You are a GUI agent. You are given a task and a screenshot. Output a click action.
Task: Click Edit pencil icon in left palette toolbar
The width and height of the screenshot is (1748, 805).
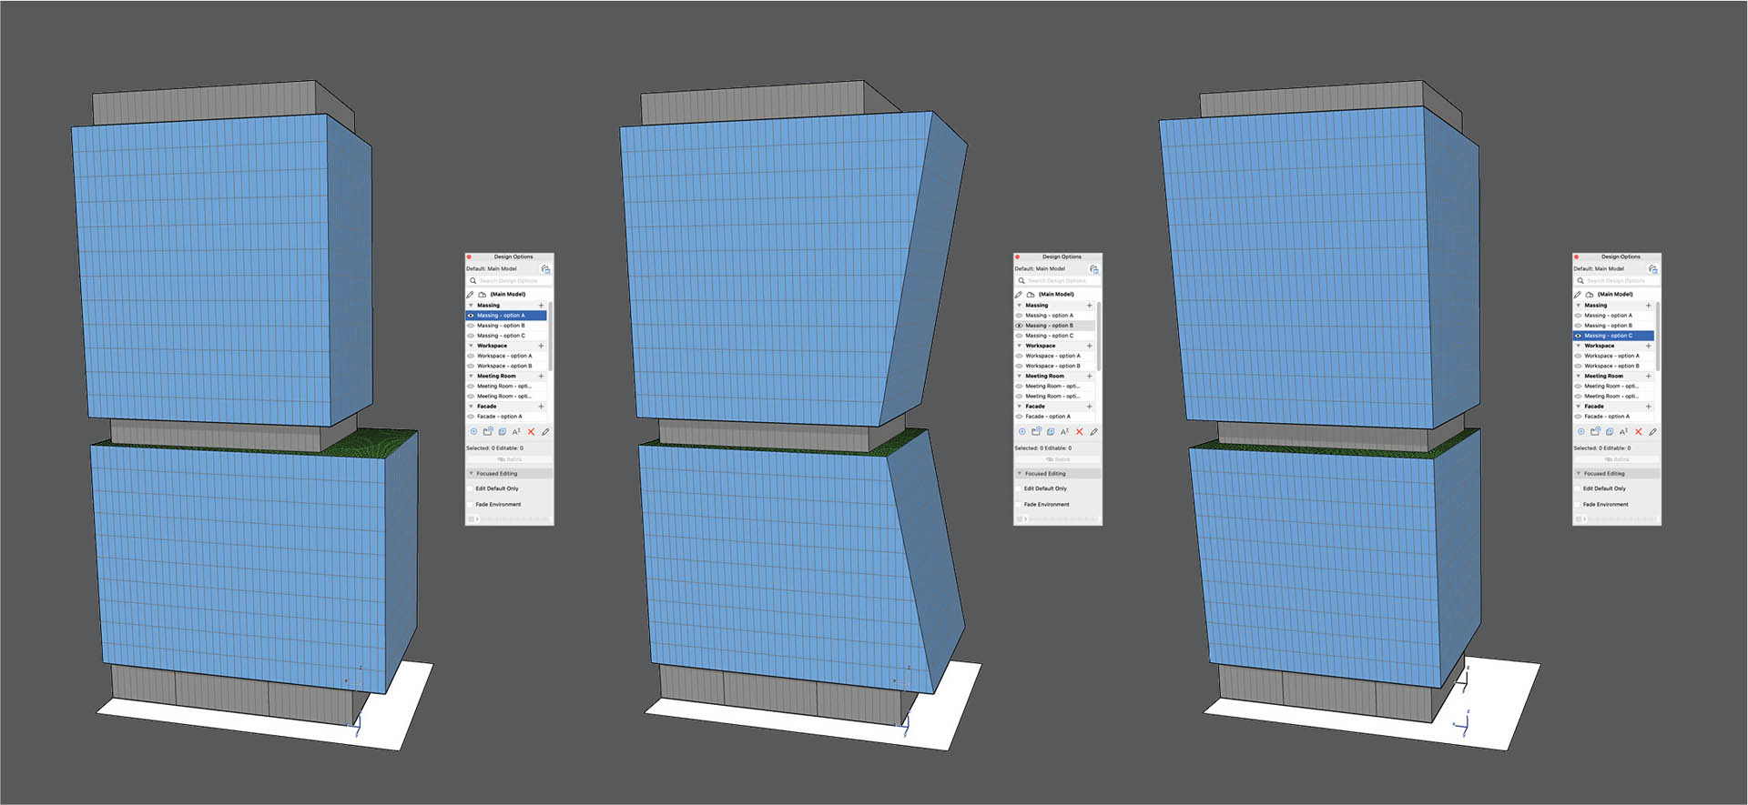pyautogui.click(x=545, y=431)
